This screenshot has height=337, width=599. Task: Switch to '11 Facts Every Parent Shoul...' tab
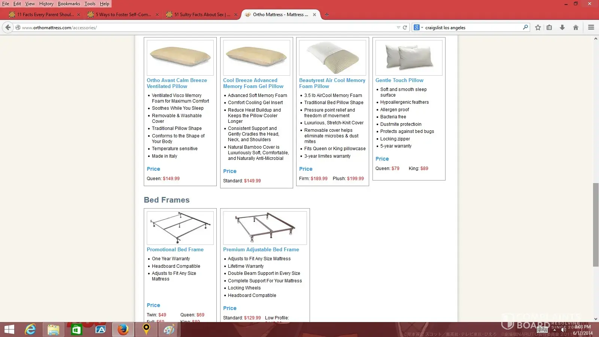coord(44,15)
